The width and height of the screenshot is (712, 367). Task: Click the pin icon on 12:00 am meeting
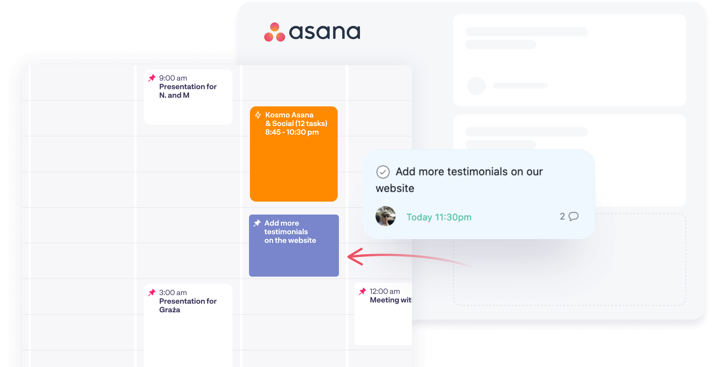tap(362, 291)
